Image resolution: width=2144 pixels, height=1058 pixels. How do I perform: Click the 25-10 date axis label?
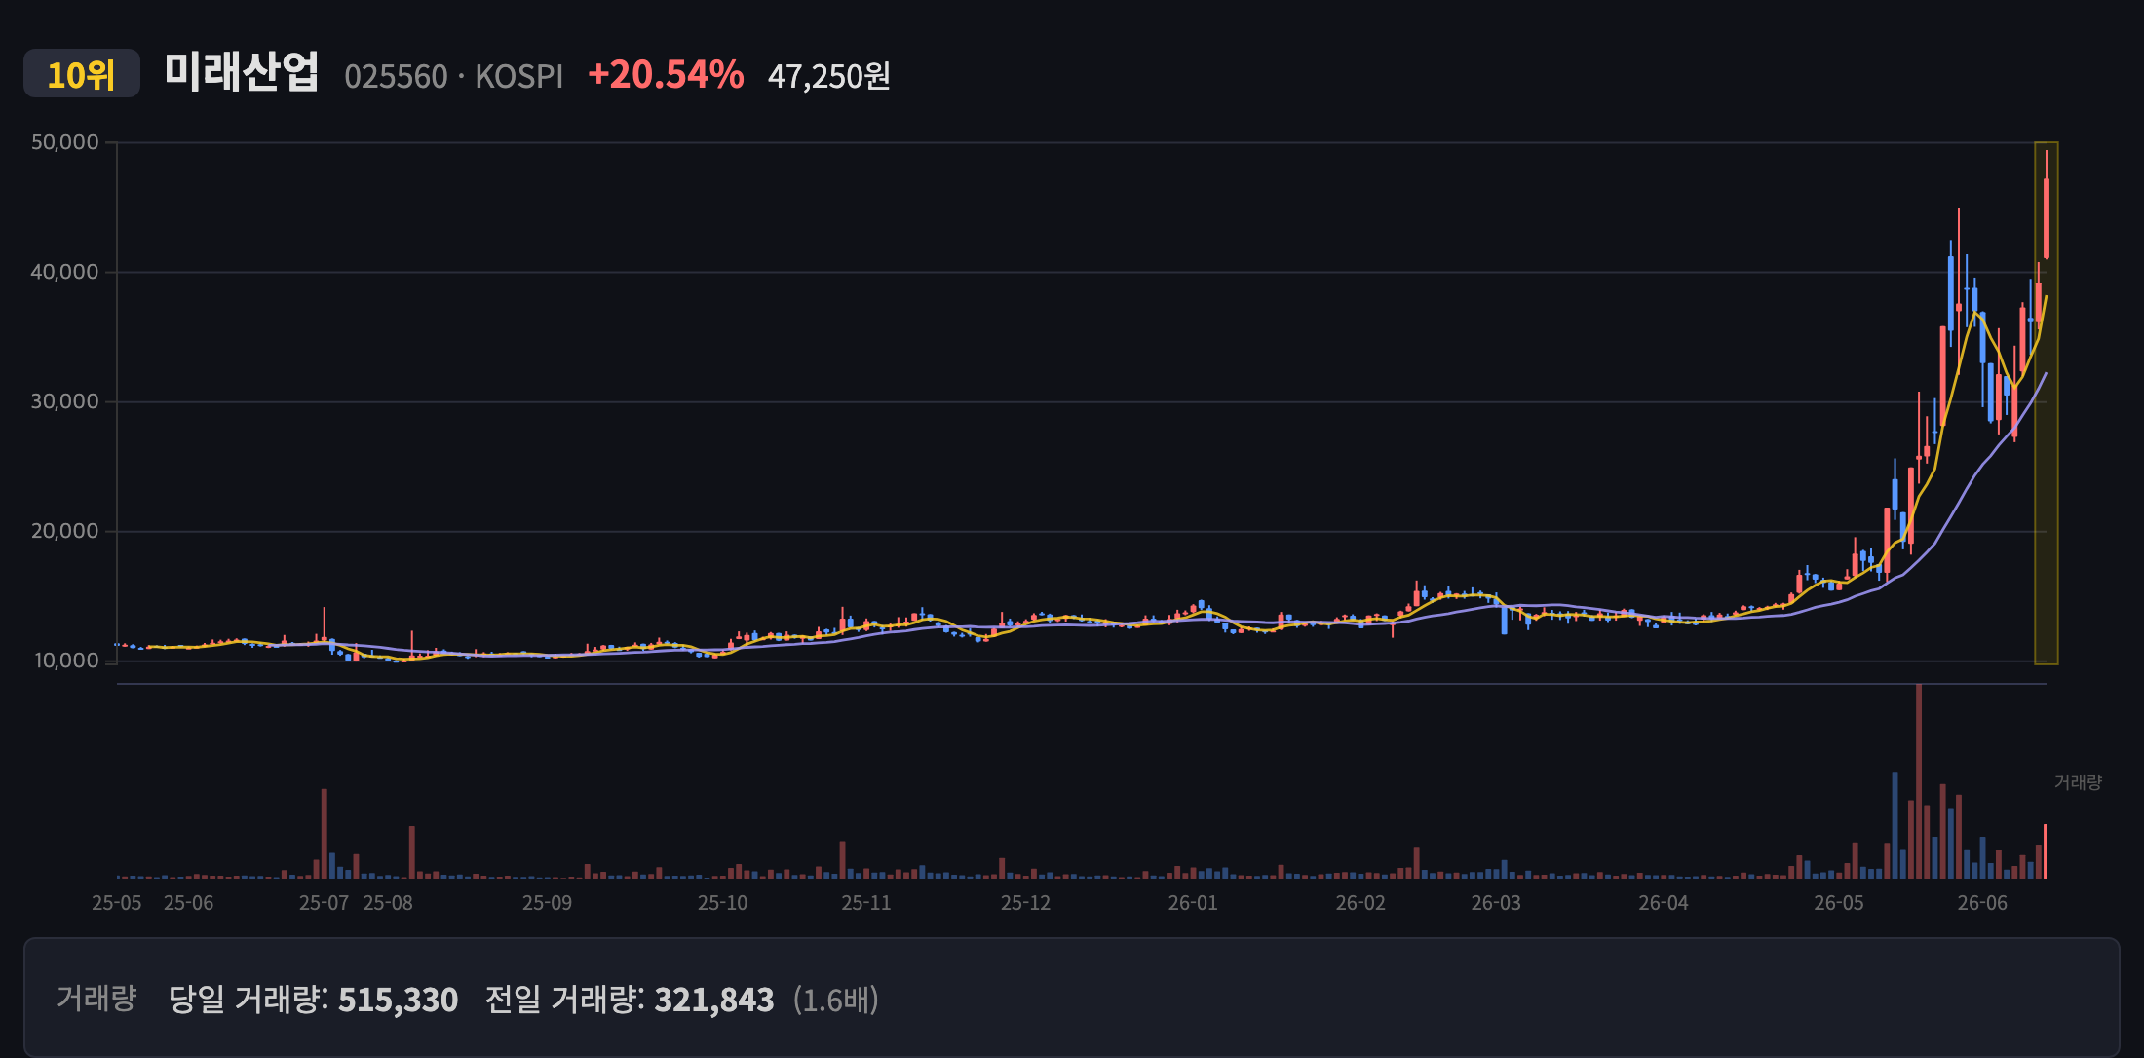(x=723, y=903)
